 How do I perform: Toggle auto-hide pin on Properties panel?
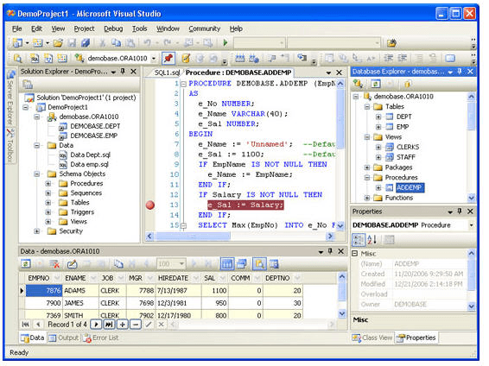click(x=460, y=211)
